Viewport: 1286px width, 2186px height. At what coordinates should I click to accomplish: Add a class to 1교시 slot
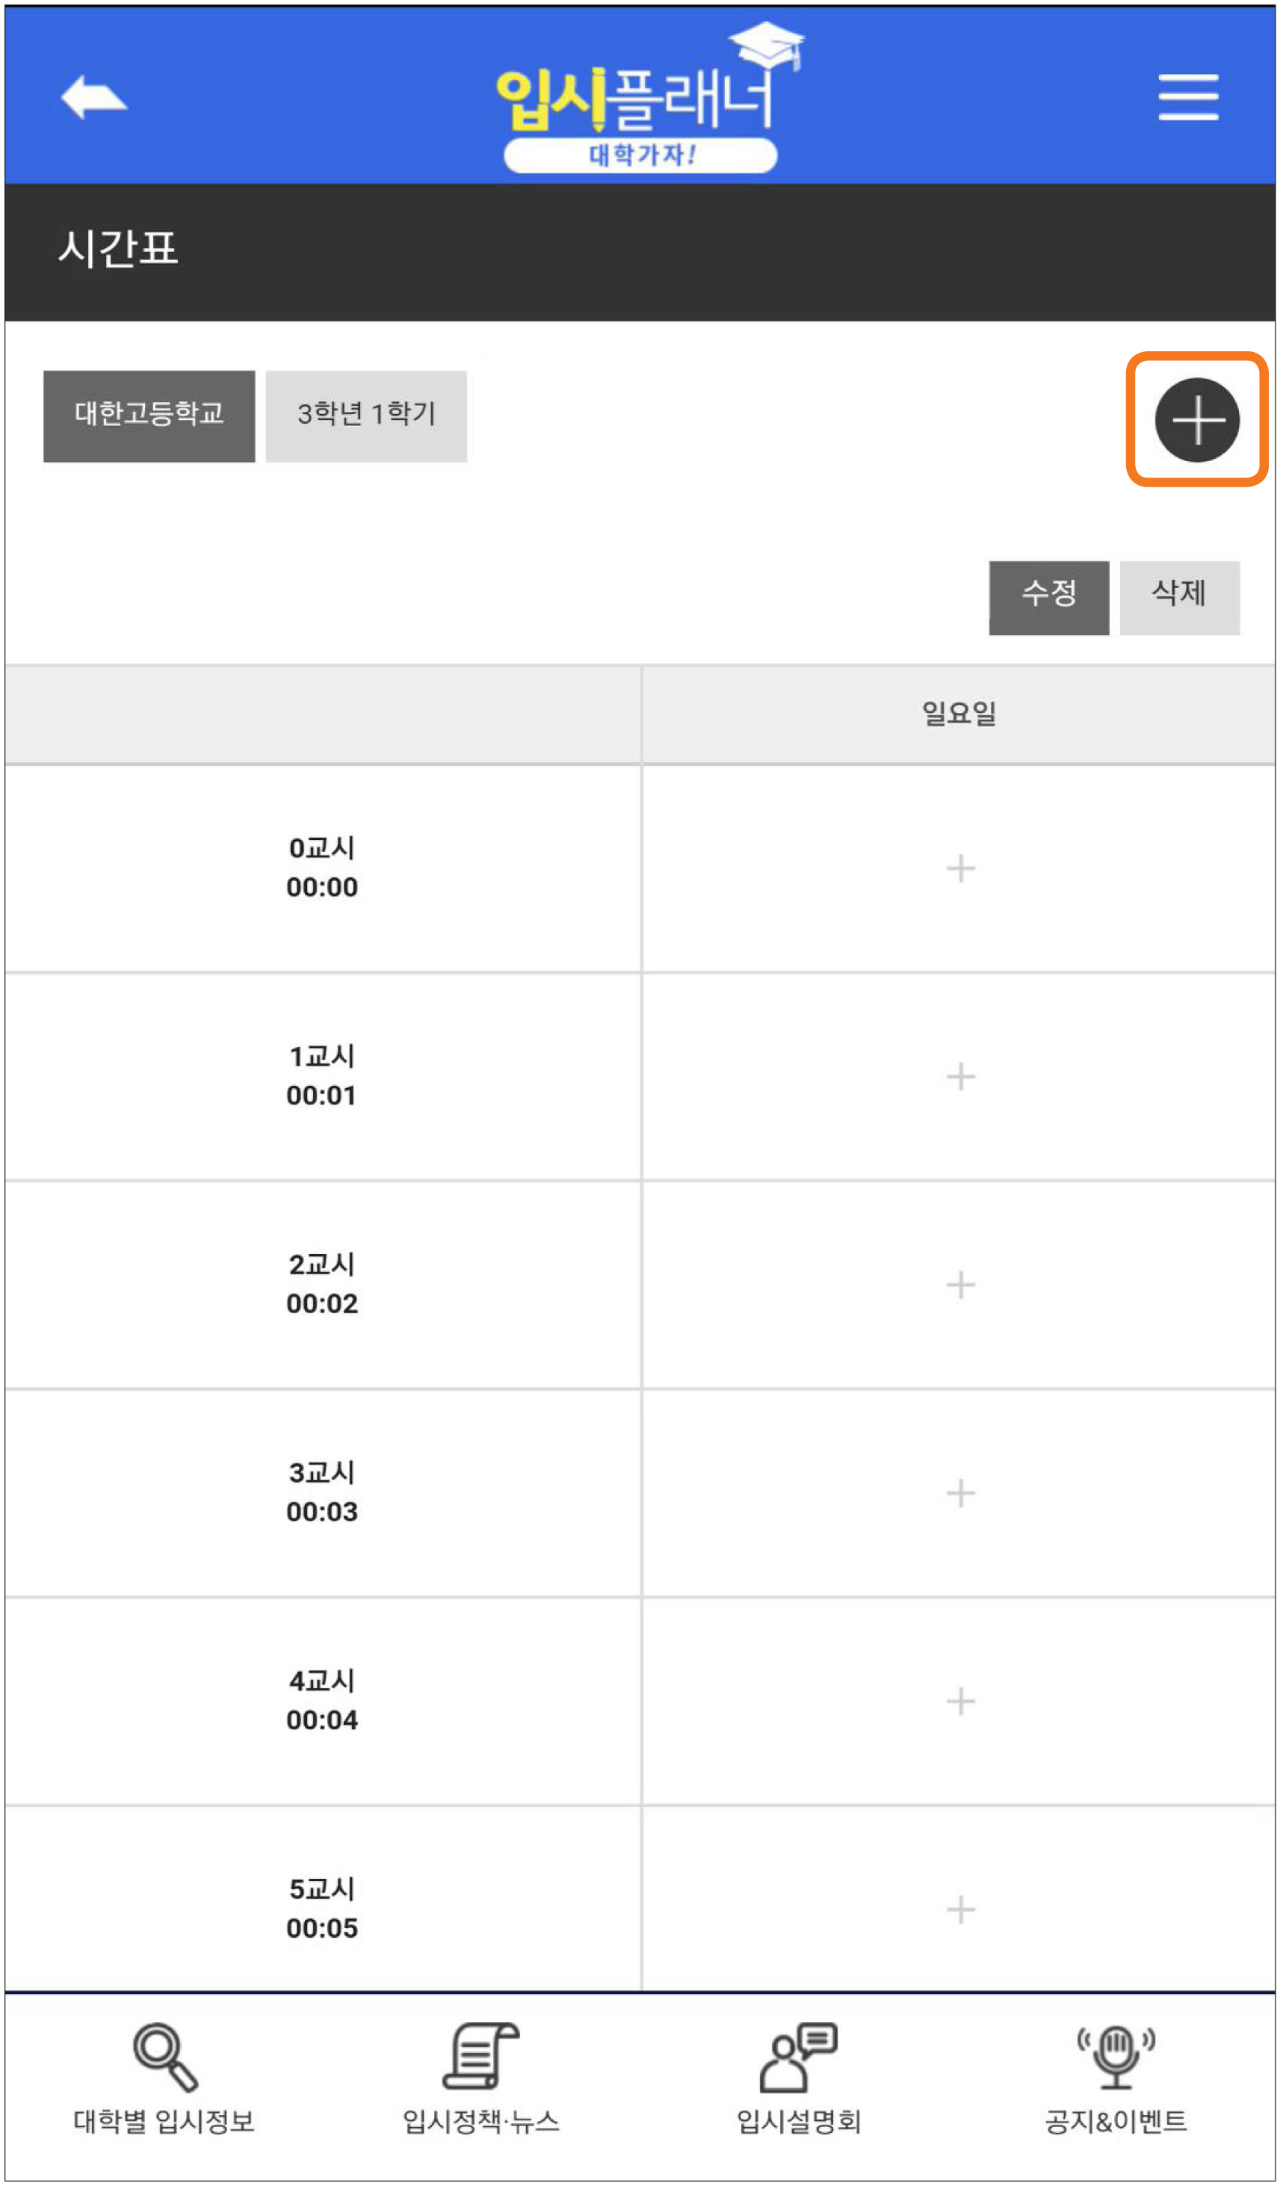coord(961,1078)
